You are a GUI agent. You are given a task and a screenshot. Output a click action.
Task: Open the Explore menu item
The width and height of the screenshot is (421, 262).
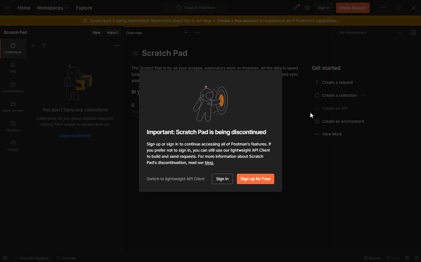tap(84, 7)
